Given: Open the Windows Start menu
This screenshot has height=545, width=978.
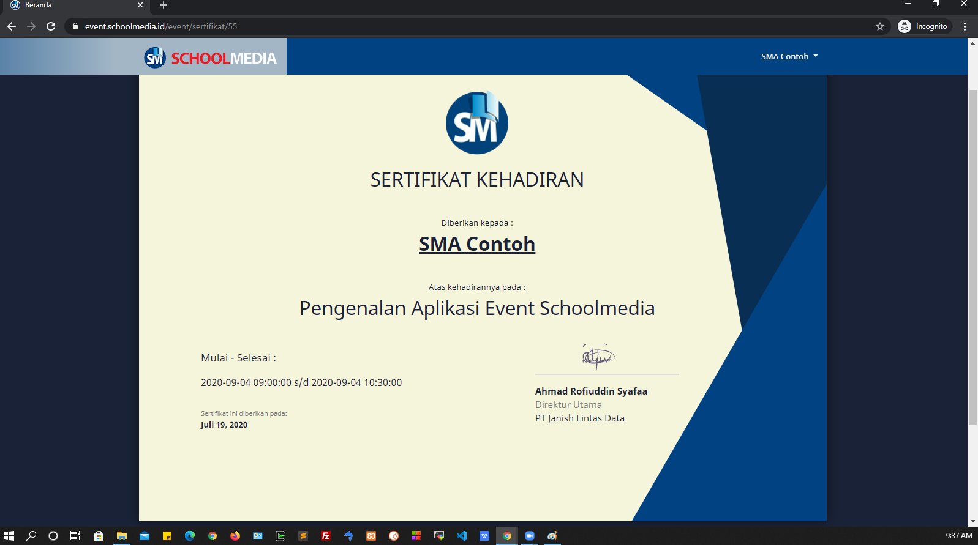Looking at the screenshot, I should pyautogui.click(x=9, y=536).
